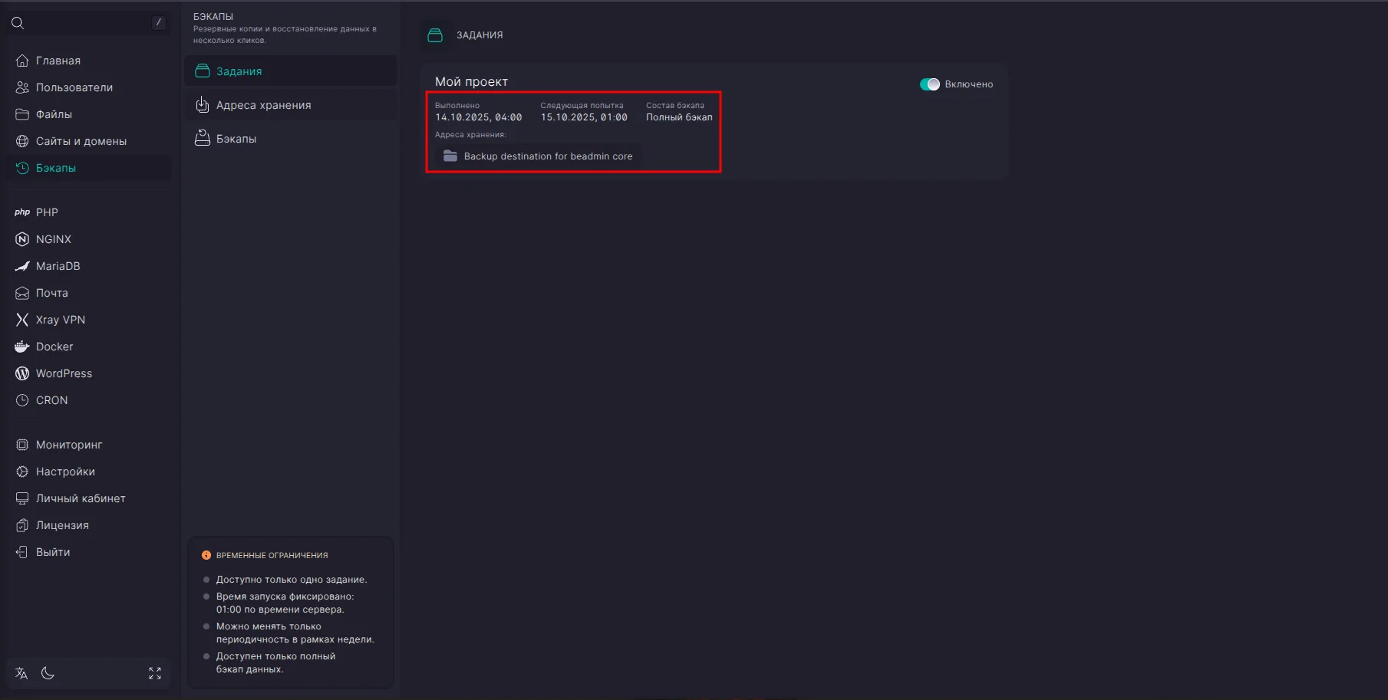Click the Xray VPN icon
Image resolution: width=1388 pixels, height=700 pixels.
point(22,320)
